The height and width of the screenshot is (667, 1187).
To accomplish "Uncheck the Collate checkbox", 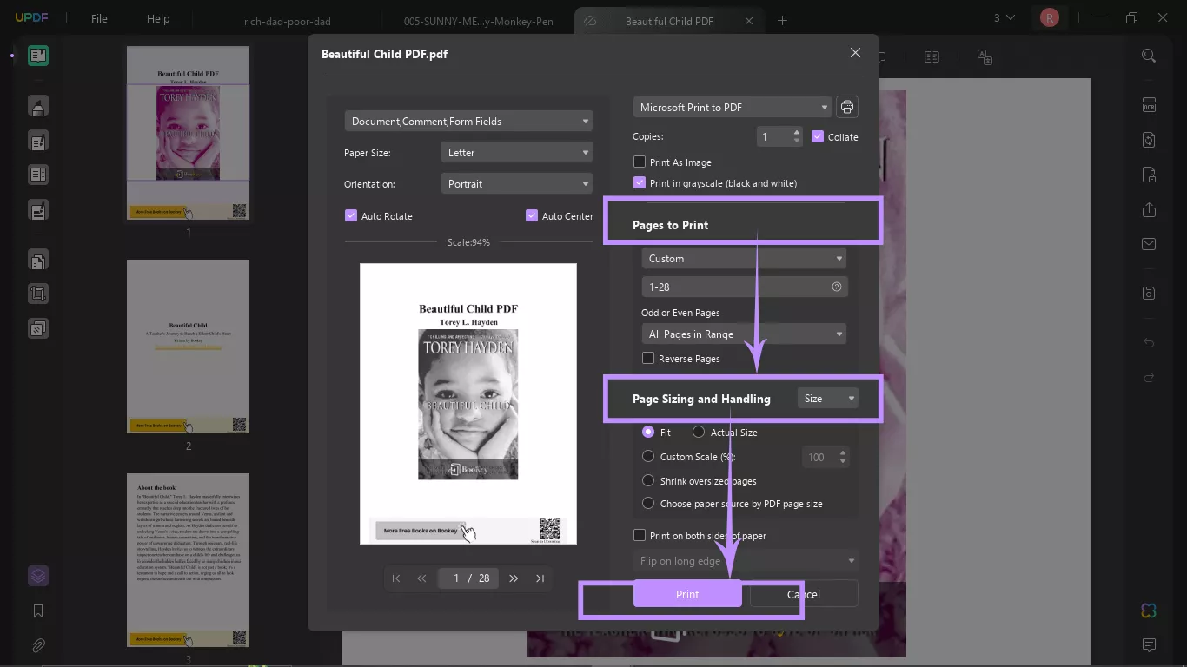I will coord(818,136).
